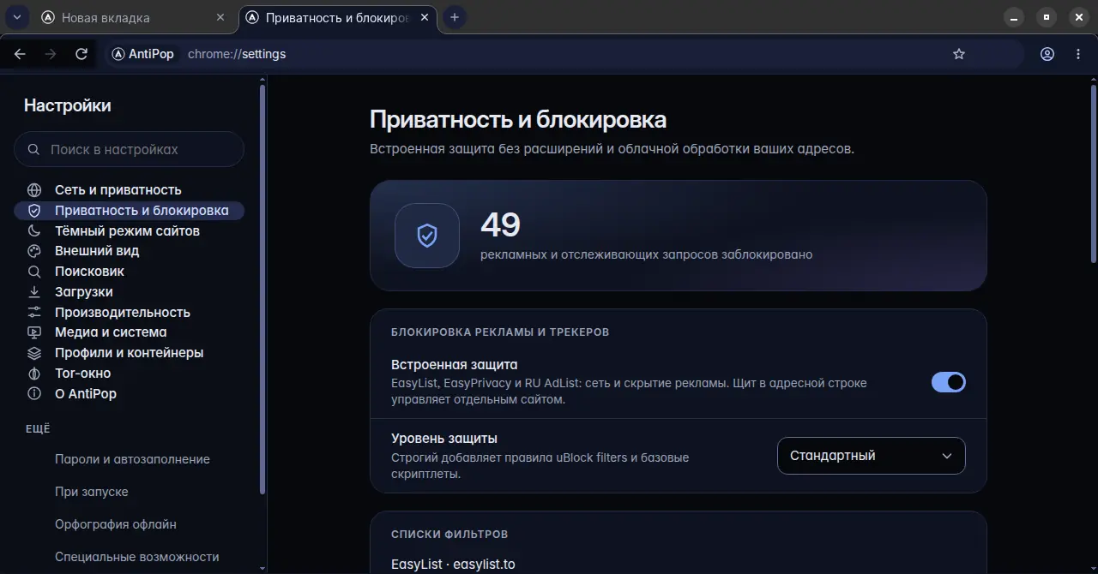Image resolution: width=1098 pixels, height=574 pixels.
Task: Click the shield icon beside Приватность и блокировка
Action: (x=34, y=211)
